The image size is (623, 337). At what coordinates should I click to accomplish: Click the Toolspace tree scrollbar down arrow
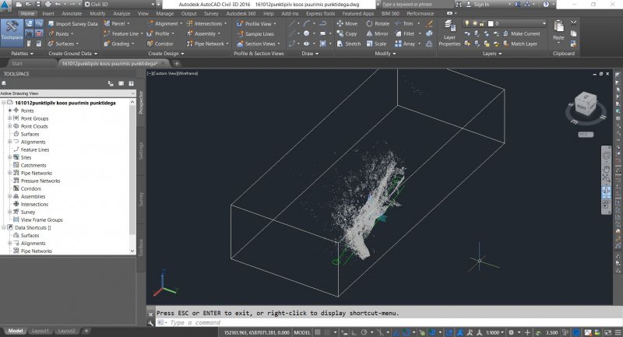pos(132,251)
